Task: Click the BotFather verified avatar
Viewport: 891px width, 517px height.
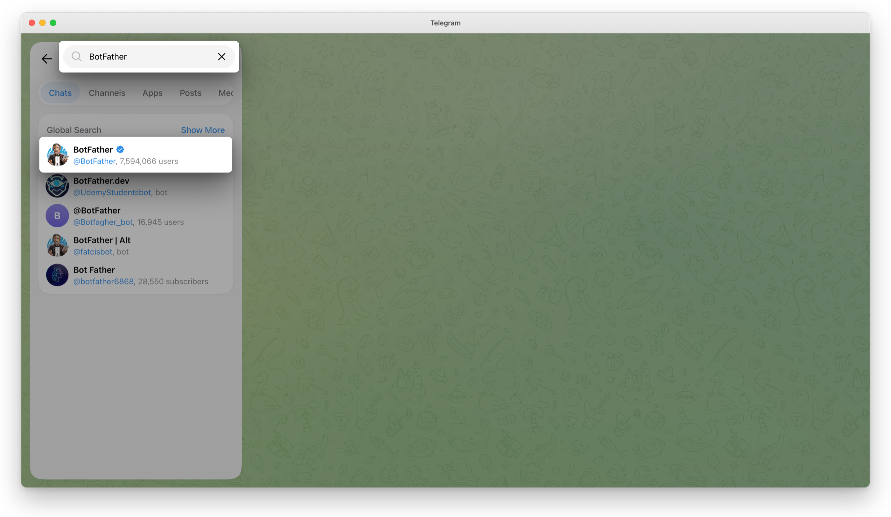Action: click(x=57, y=155)
